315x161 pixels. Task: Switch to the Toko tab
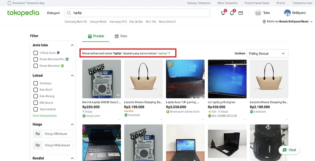(121, 36)
